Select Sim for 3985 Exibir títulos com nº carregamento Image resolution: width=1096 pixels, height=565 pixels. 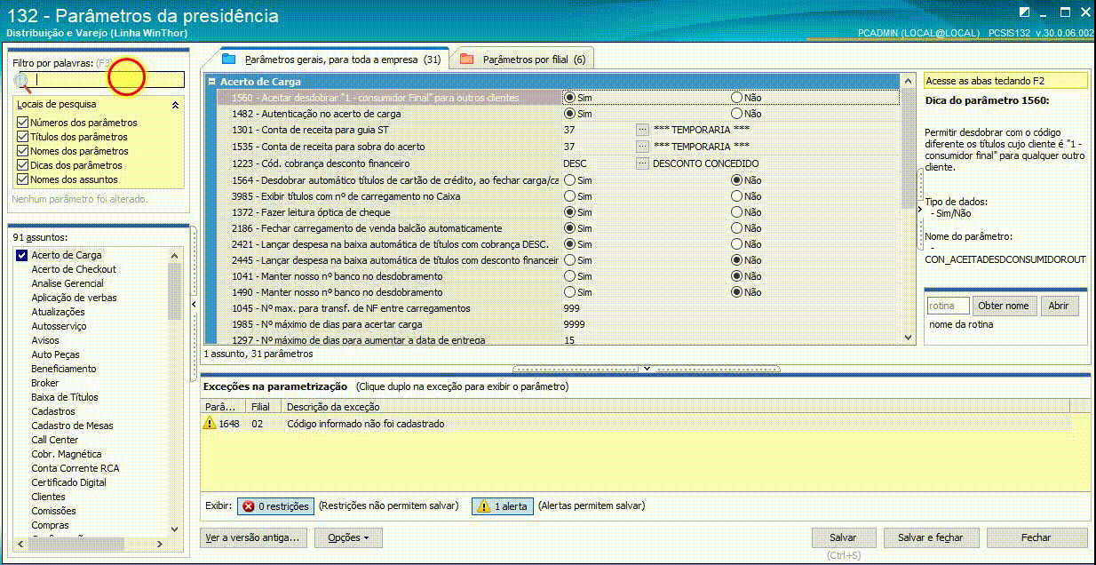(569, 196)
